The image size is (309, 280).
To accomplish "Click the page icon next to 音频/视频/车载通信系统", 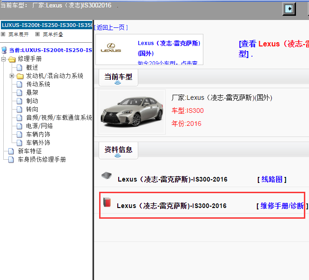I will coord(20,118).
